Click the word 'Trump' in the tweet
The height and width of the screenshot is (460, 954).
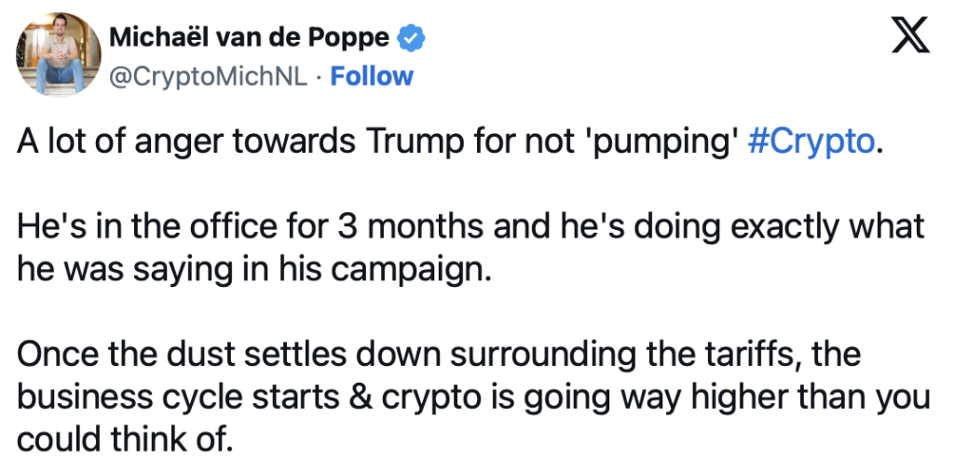tap(409, 142)
